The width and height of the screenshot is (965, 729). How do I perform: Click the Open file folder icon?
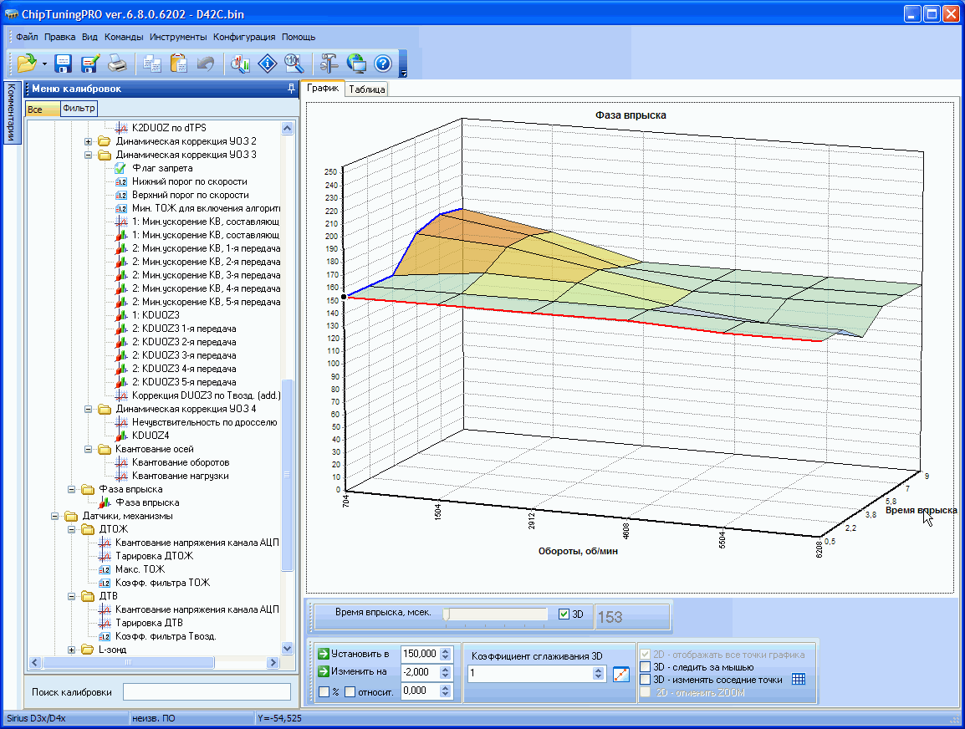click(26, 64)
